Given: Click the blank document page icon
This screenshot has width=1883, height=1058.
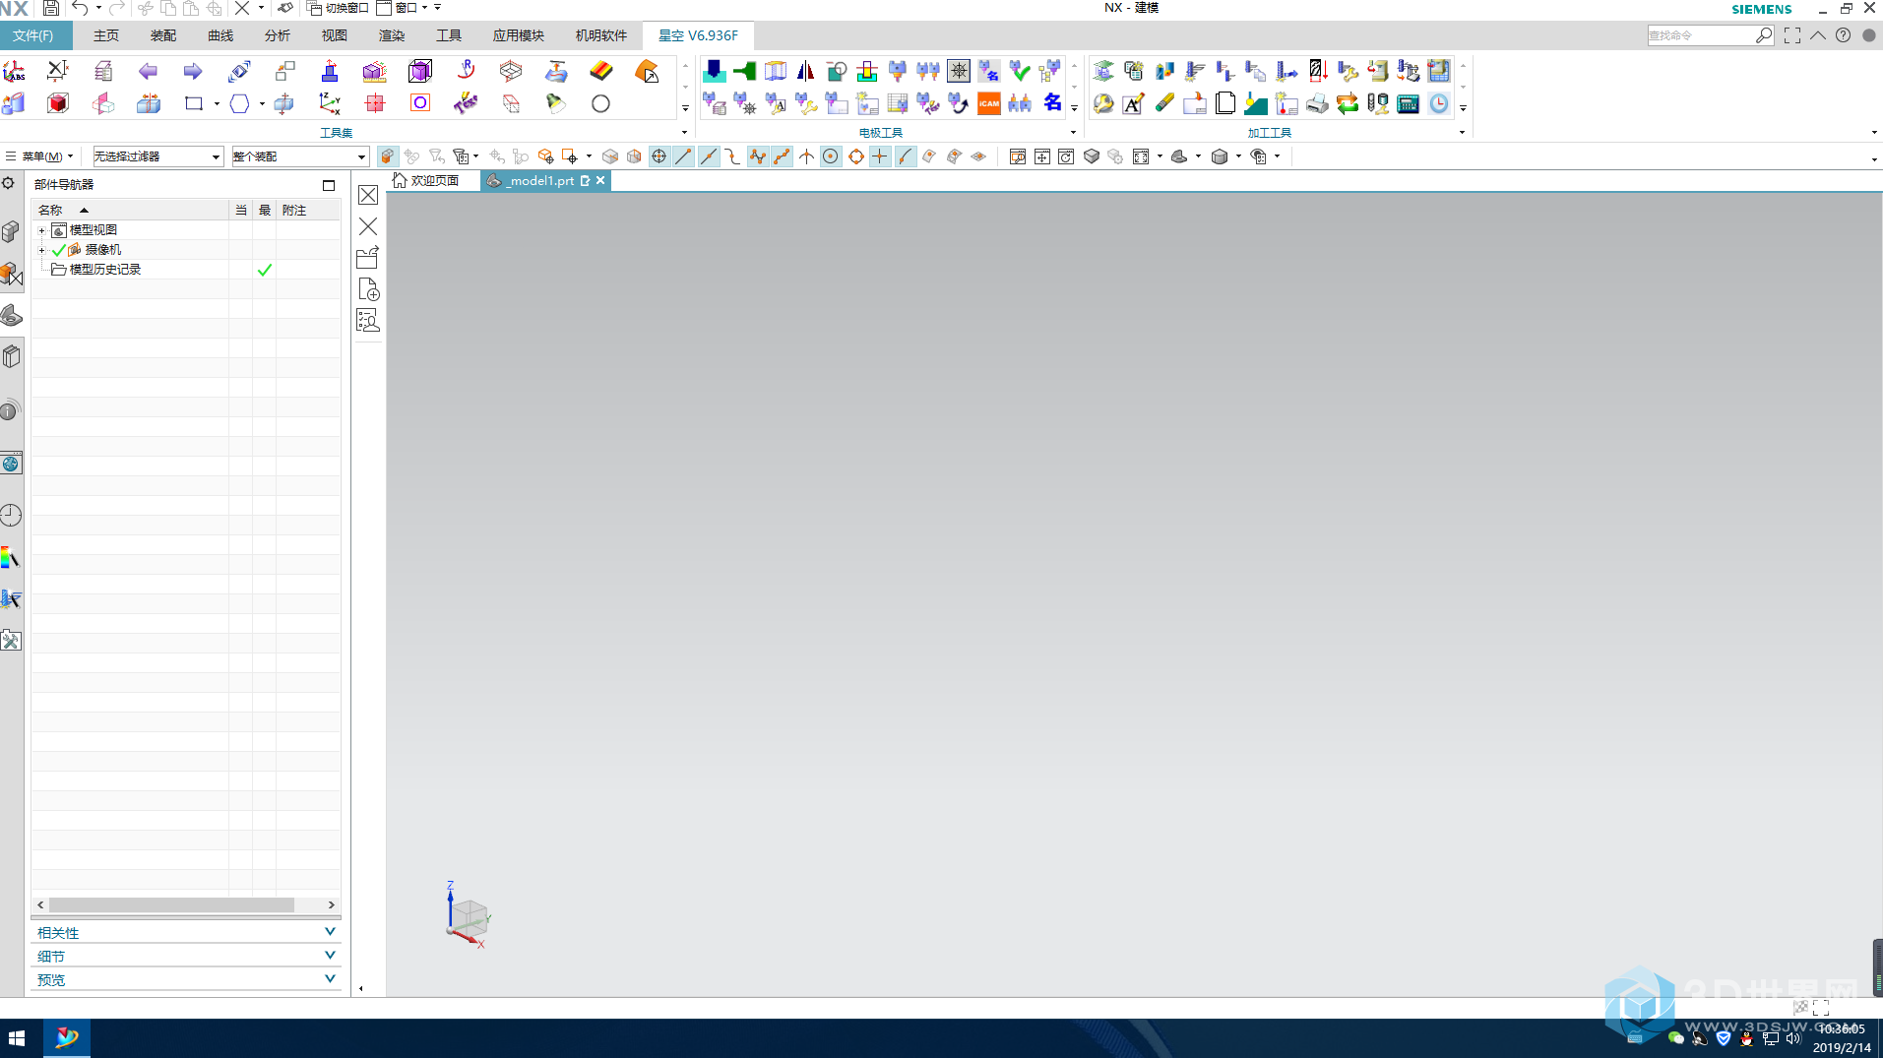Looking at the screenshot, I should [x=1225, y=103].
